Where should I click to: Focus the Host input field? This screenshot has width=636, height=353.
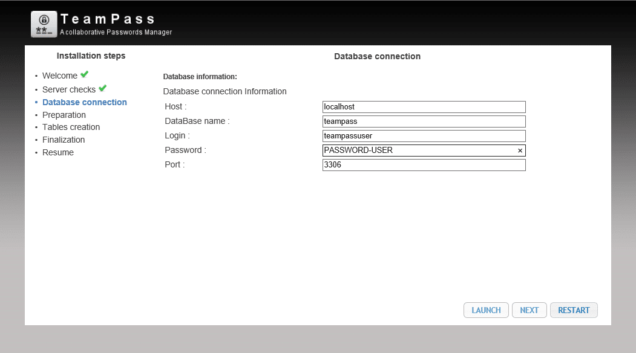click(x=424, y=107)
